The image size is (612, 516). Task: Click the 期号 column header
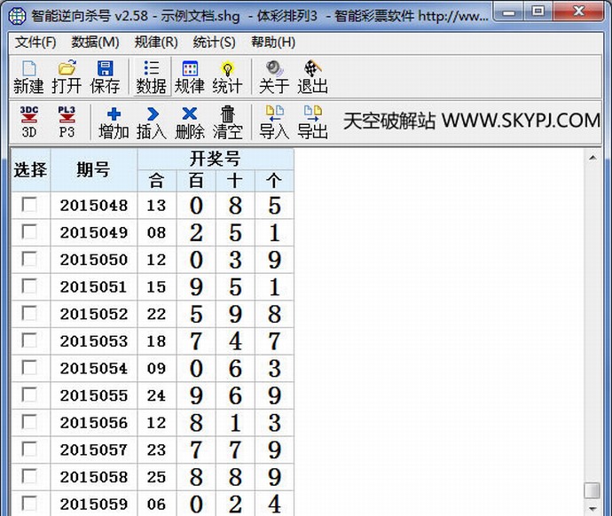coord(93,169)
